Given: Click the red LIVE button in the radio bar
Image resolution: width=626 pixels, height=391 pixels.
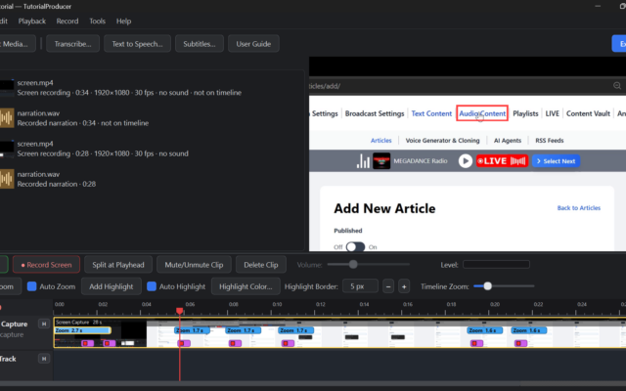Looking at the screenshot, I should click(502, 160).
